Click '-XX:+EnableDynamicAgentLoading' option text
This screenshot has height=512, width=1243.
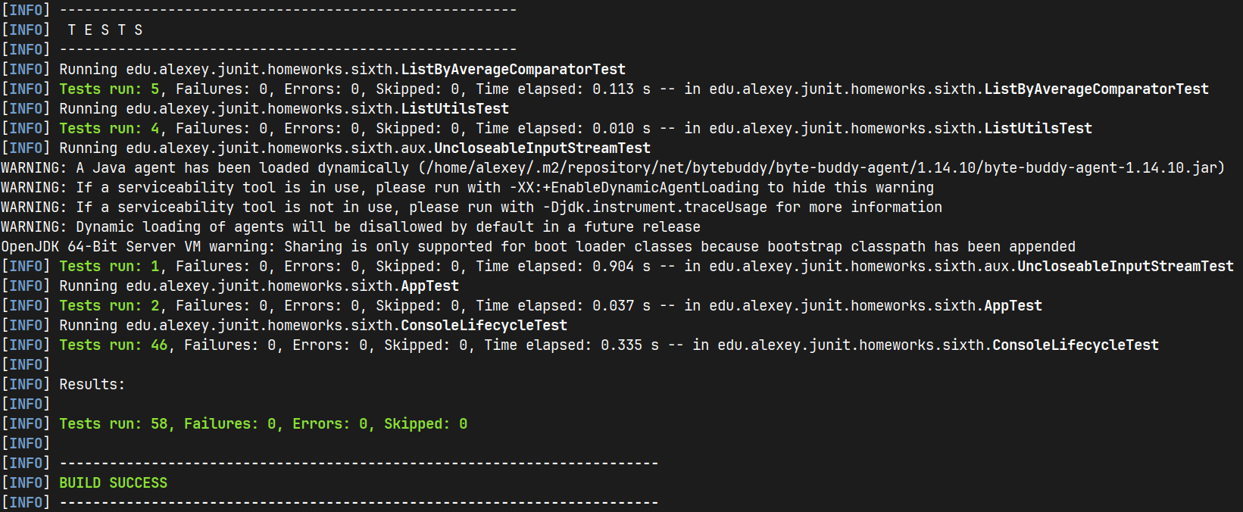point(634,188)
